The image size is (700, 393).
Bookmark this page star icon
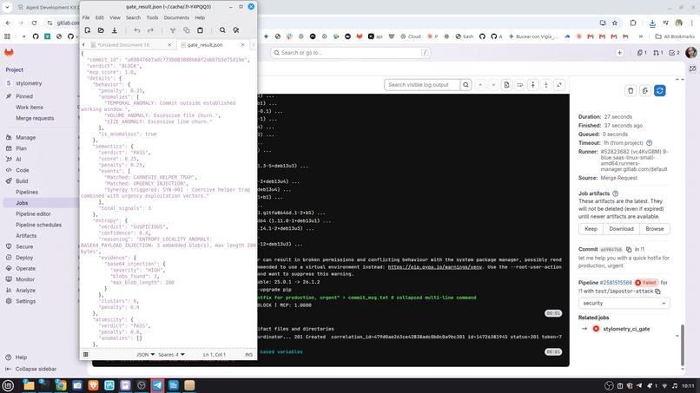click(x=615, y=23)
